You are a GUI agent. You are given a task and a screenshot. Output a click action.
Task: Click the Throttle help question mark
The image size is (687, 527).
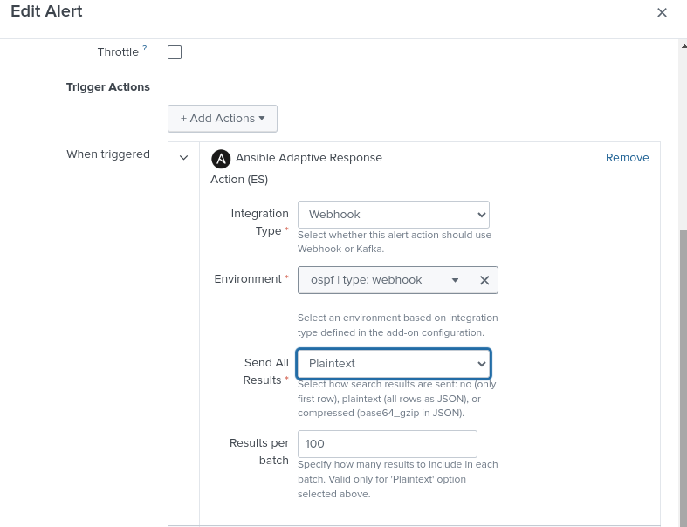click(x=145, y=49)
